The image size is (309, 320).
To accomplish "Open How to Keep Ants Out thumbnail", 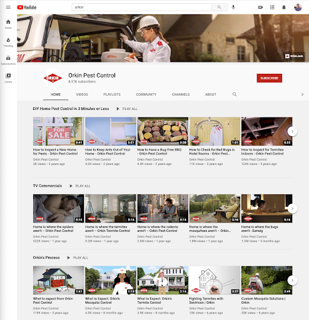I will 111,131.
